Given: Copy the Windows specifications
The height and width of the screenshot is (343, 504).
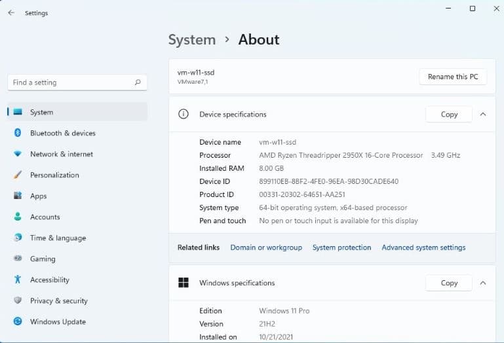Looking at the screenshot, I should click(x=449, y=283).
